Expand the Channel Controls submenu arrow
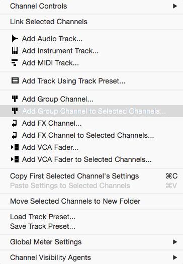This screenshot has width=183, height=264. tap(175, 6)
